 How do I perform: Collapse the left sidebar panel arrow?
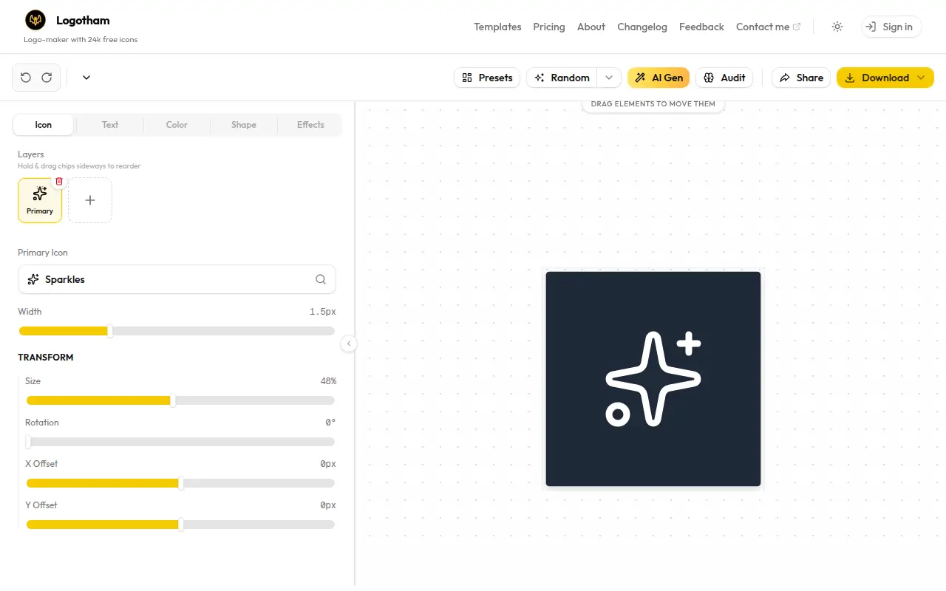click(349, 344)
